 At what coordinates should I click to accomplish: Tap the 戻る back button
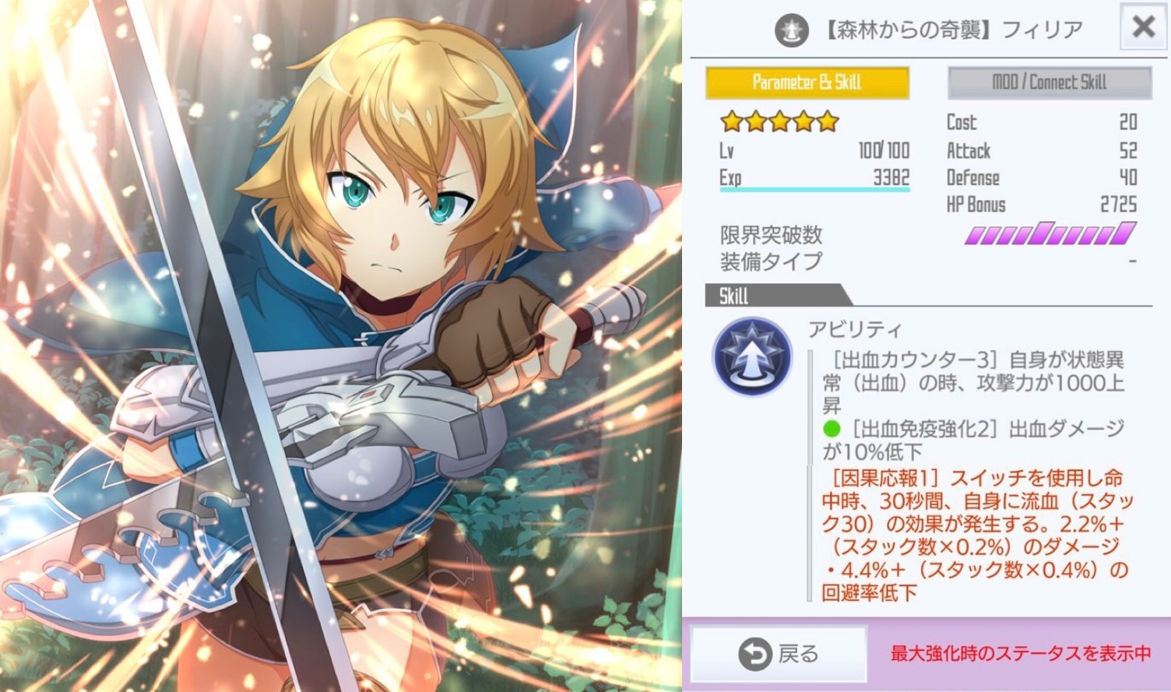[779, 654]
